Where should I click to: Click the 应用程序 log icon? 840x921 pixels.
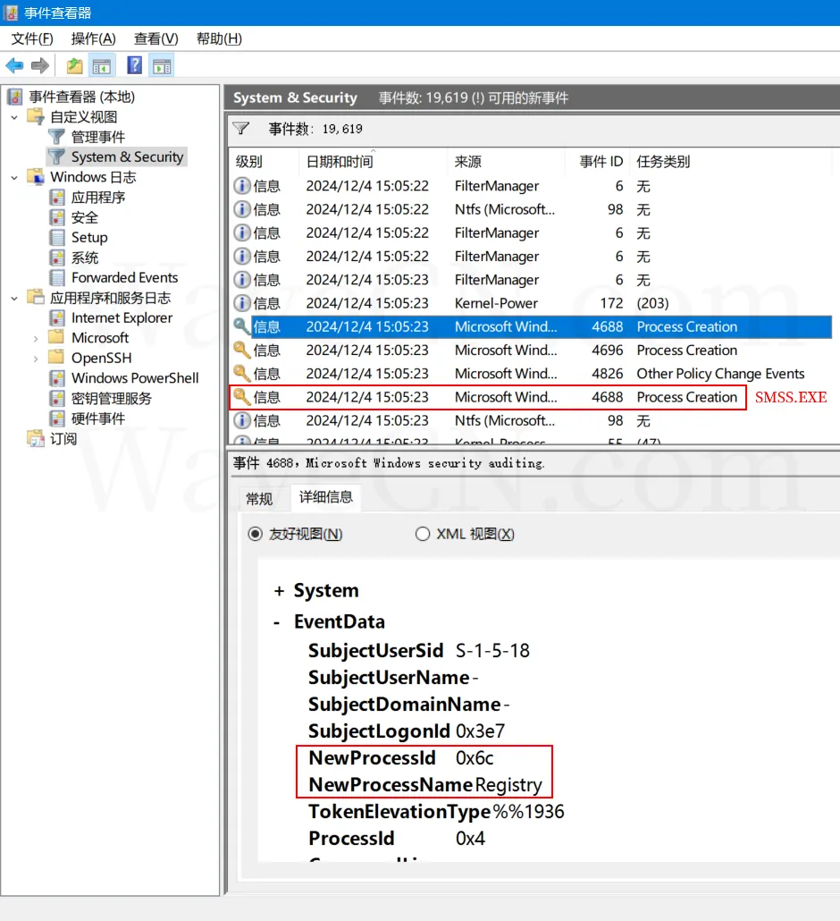point(57,198)
